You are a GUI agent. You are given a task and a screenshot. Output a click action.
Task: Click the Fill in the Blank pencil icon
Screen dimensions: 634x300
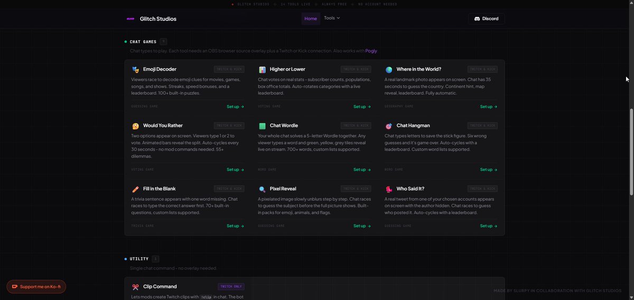pyautogui.click(x=135, y=189)
